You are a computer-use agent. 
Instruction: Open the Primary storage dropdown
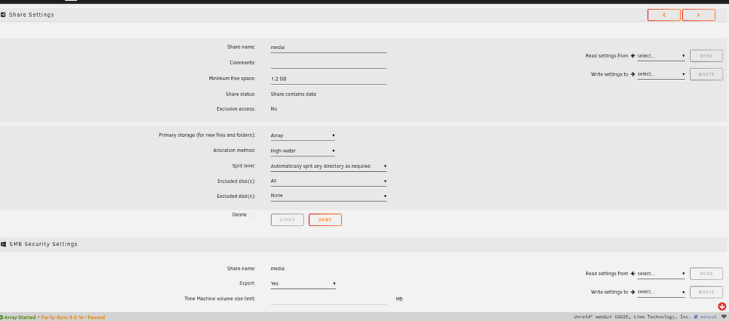tap(303, 135)
